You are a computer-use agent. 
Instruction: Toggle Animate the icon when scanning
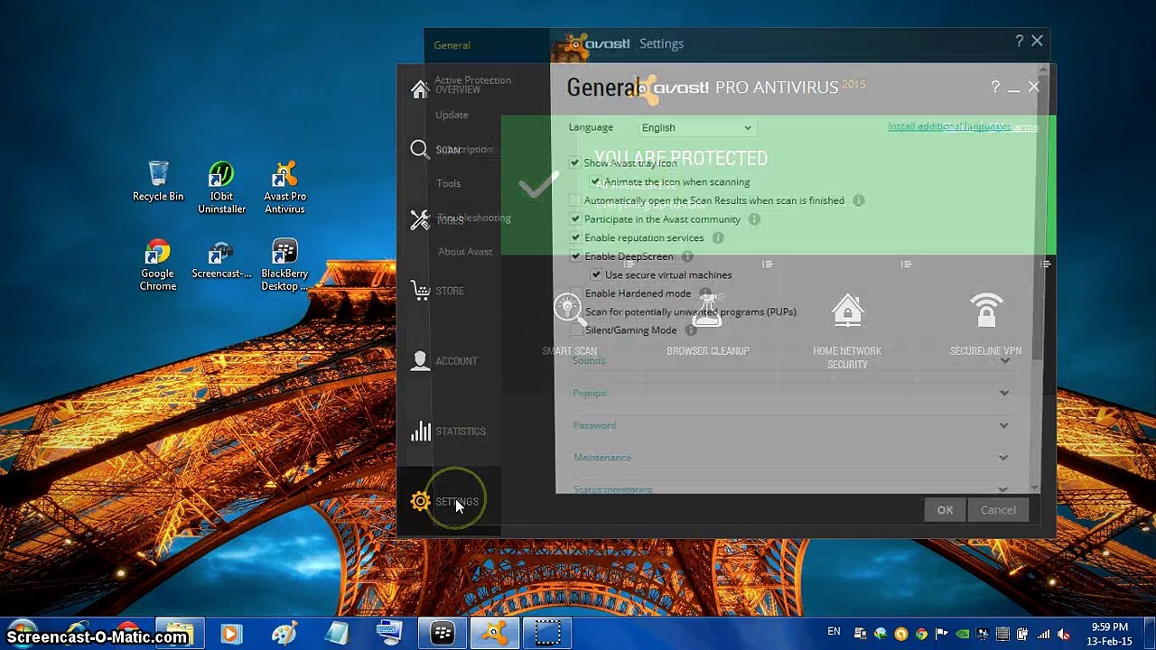[595, 182]
